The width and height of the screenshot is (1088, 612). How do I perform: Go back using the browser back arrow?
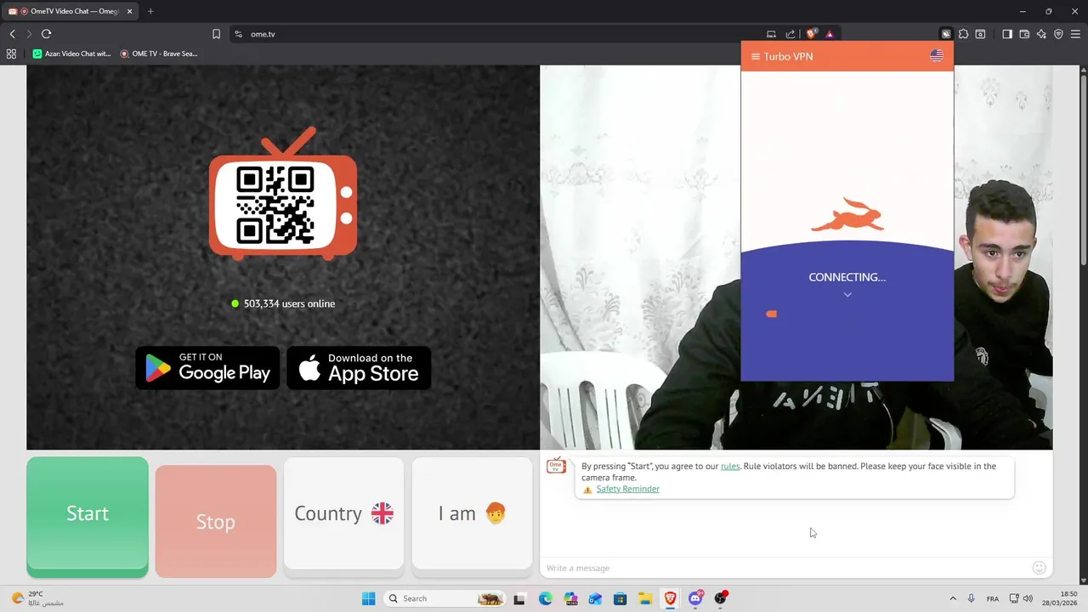tap(13, 34)
